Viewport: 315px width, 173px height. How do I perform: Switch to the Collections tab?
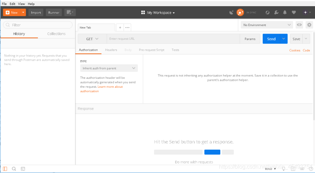click(56, 34)
